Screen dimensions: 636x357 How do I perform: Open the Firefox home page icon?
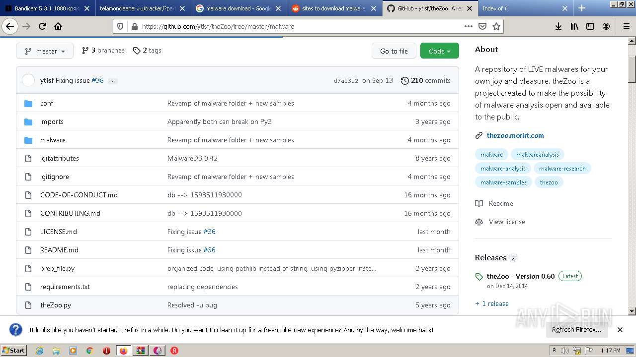(x=58, y=26)
